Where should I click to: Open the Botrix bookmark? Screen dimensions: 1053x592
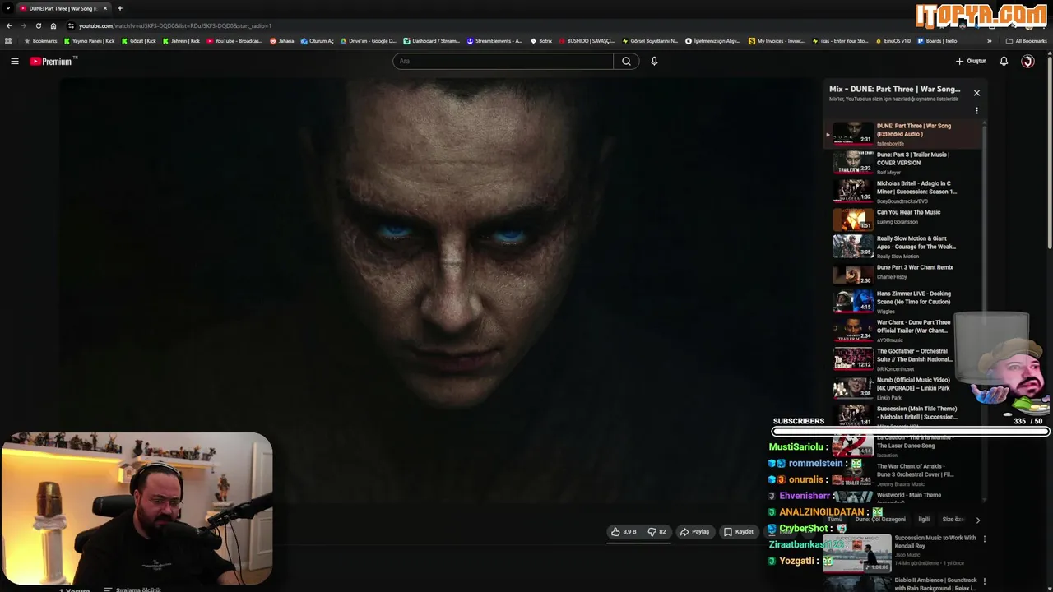coord(540,40)
